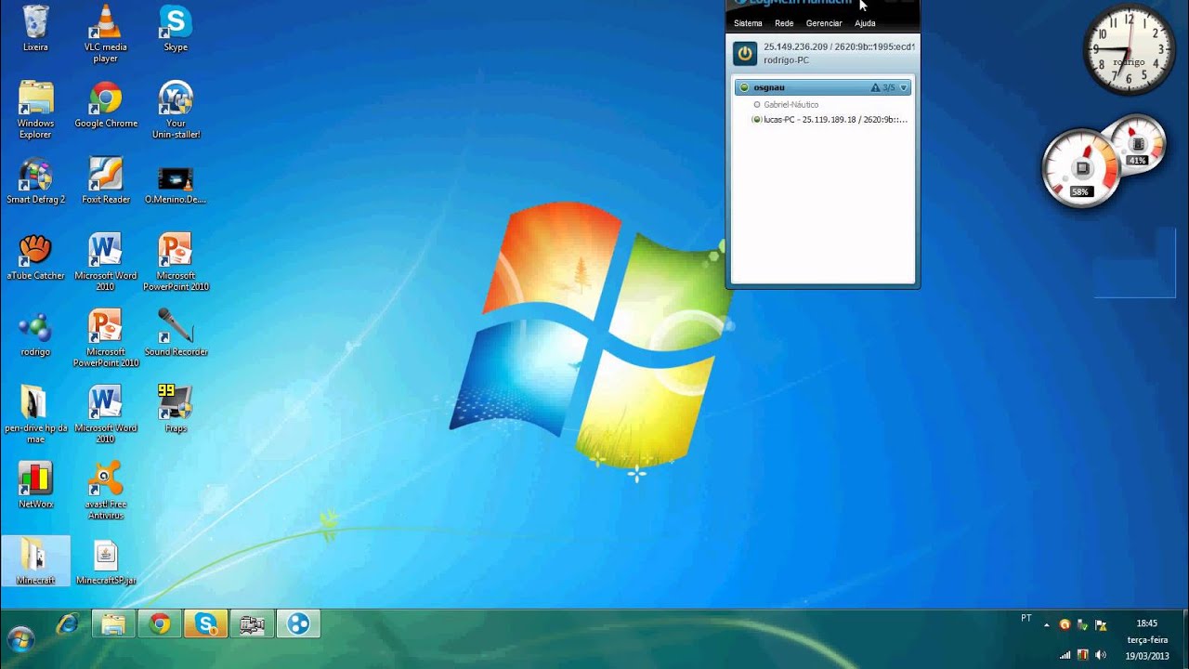Open the Windows Start menu
The width and height of the screenshot is (1189, 669).
coord(20,639)
